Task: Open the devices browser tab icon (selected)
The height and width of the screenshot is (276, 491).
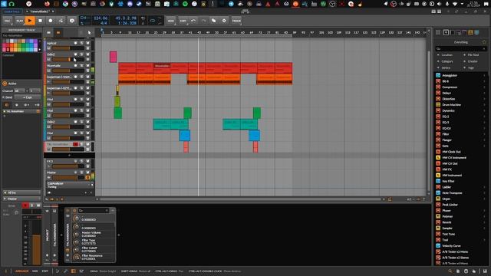Action: pyautogui.click(x=446, y=32)
